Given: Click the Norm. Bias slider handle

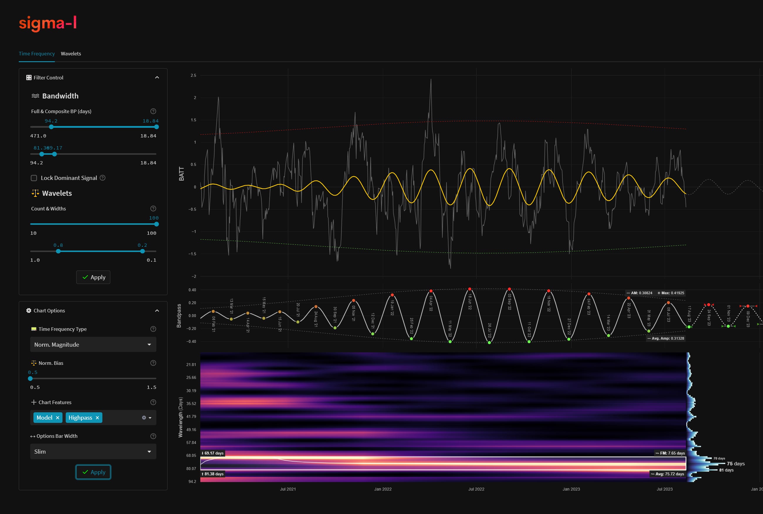Looking at the screenshot, I should click(x=30, y=379).
